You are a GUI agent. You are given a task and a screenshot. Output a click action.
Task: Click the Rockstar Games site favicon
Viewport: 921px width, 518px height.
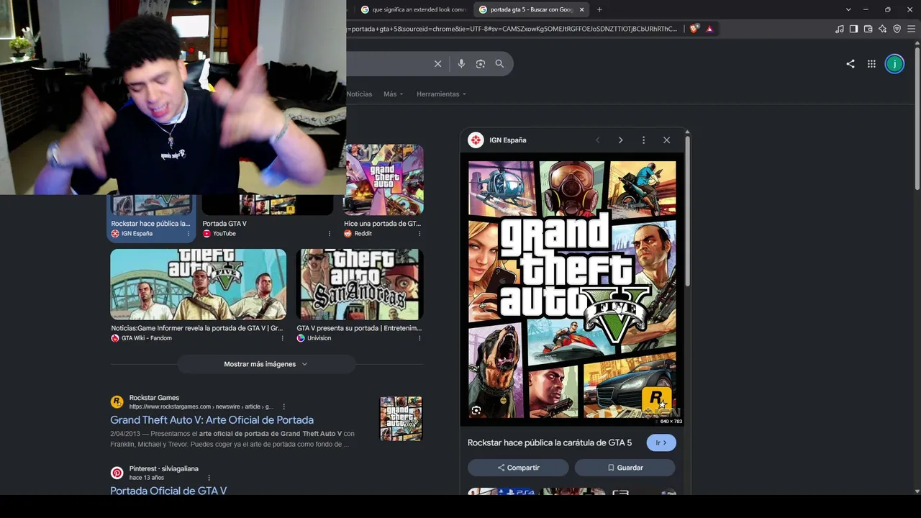click(x=117, y=401)
